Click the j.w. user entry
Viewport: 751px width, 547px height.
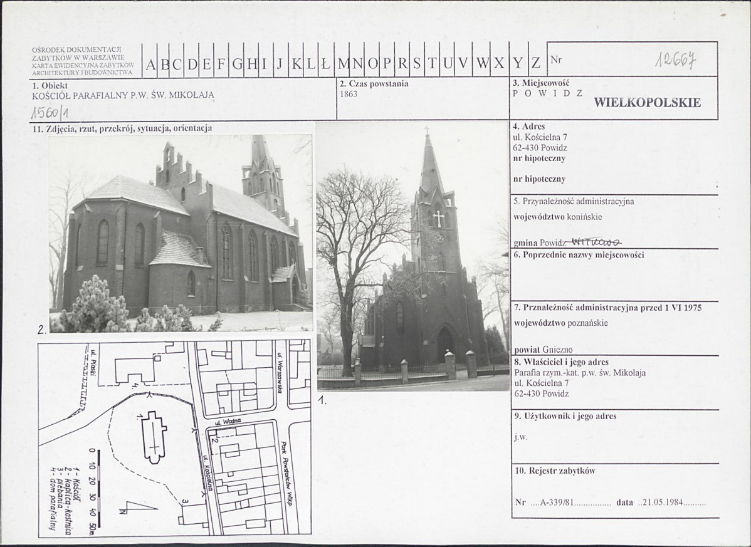[x=521, y=437]
